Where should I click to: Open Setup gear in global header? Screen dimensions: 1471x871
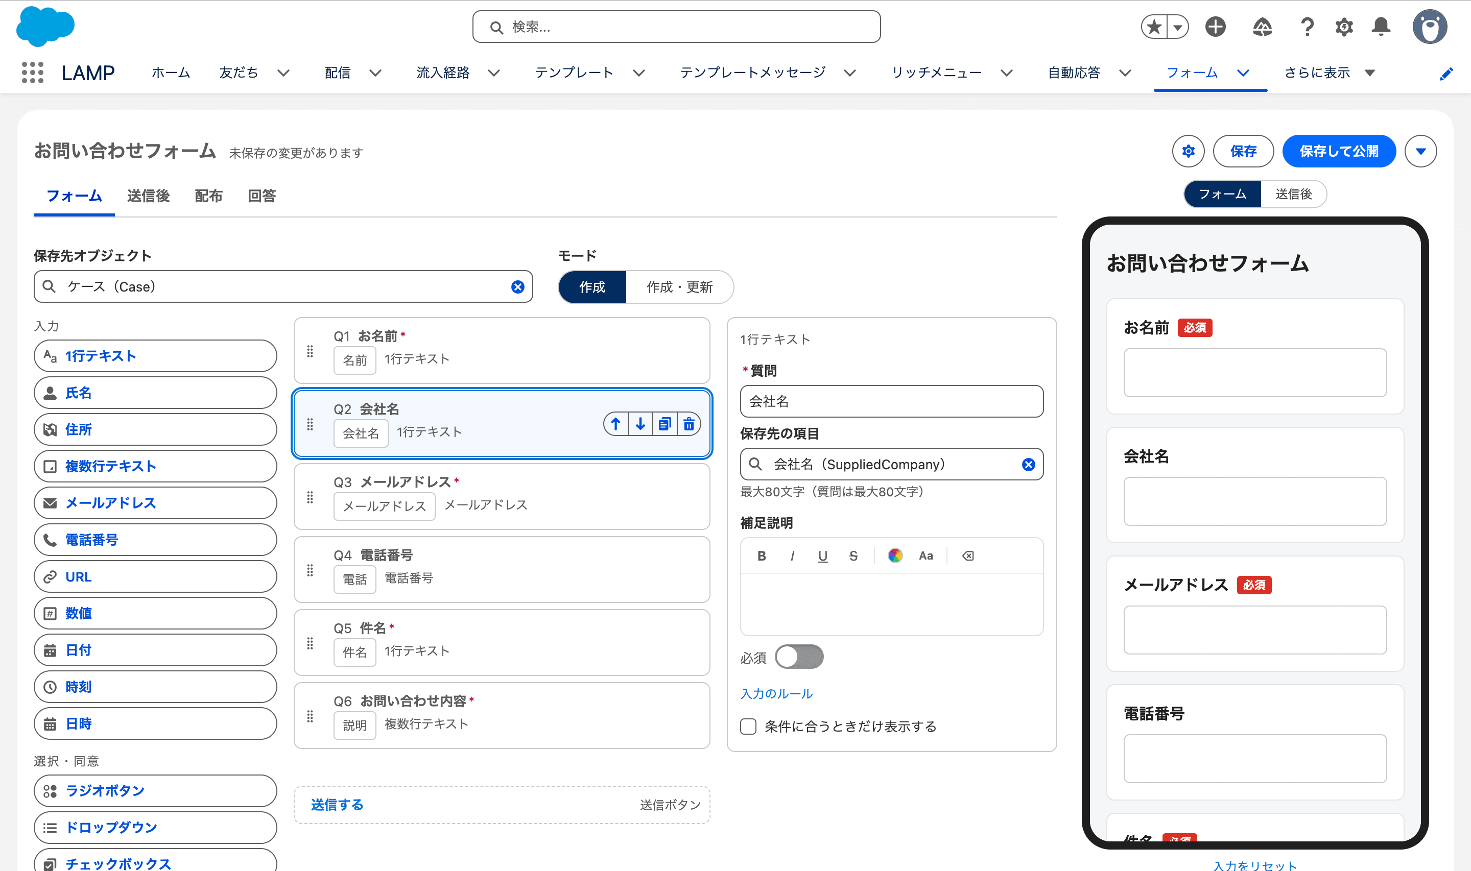pos(1344,27)
